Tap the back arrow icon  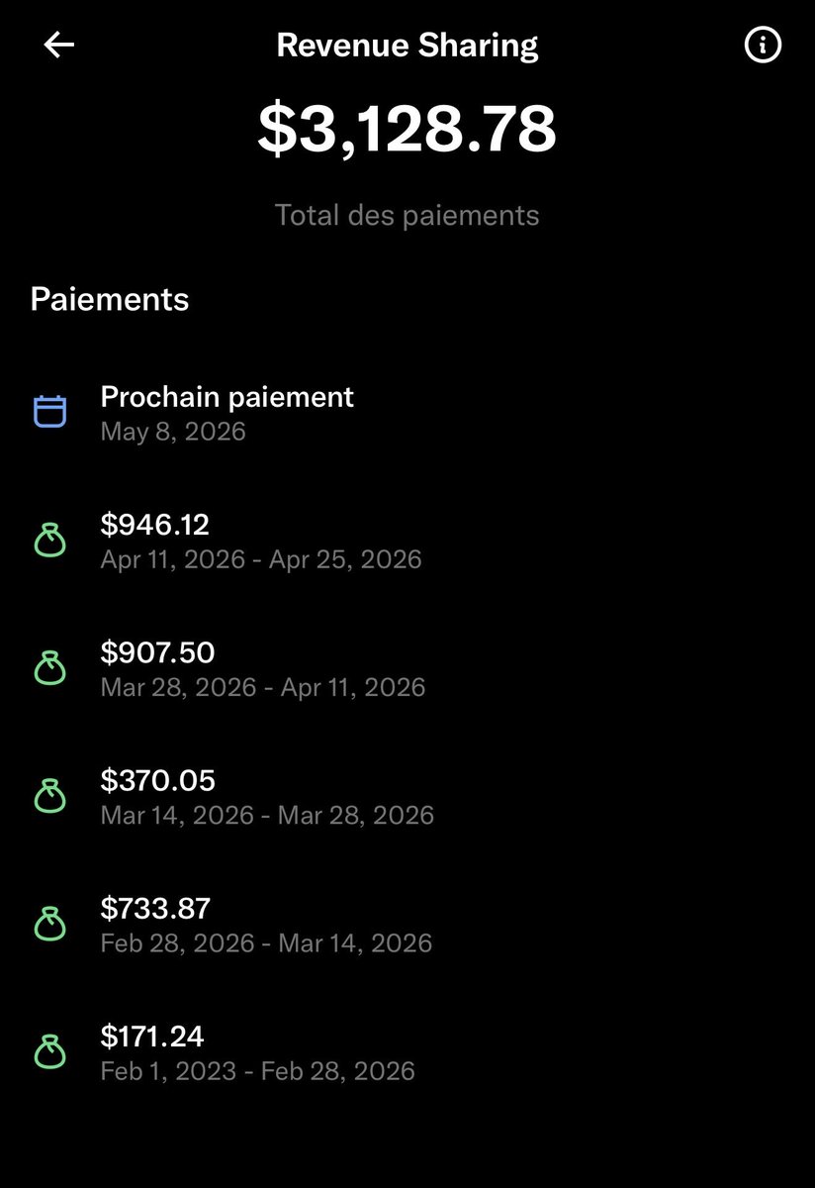[x=59, y=45]
